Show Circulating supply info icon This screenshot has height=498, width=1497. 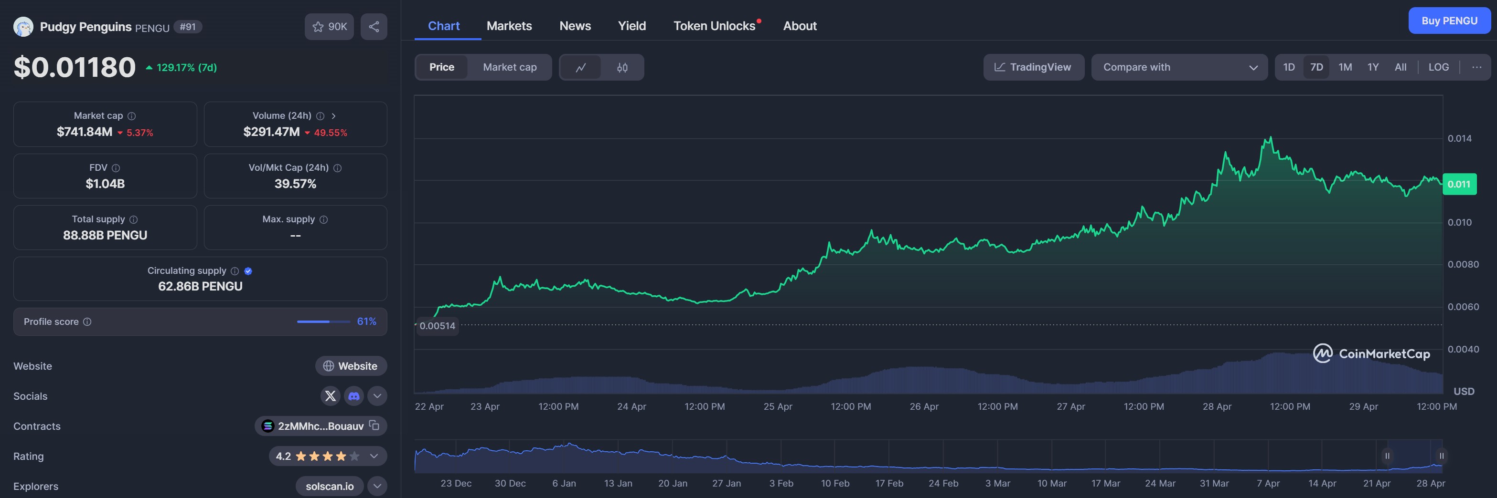click(x=235, y=271)
